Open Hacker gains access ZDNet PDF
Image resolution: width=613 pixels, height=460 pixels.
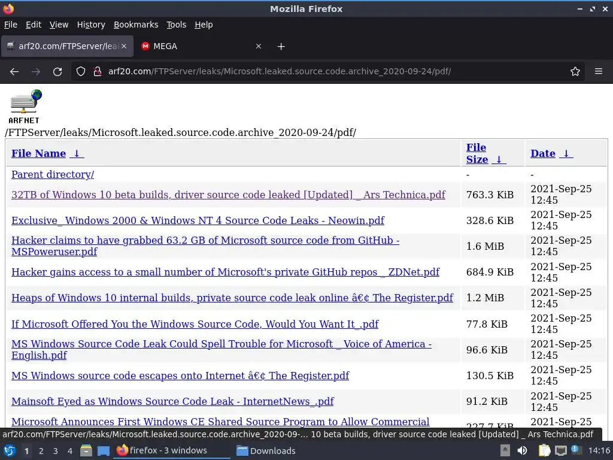(x=226, y=273)
